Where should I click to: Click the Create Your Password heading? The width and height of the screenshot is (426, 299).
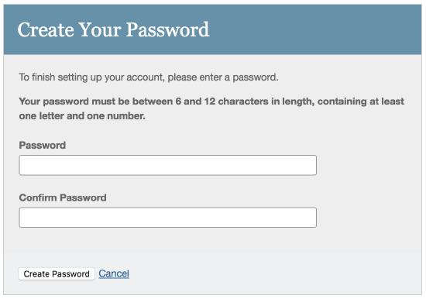[113, 29]
